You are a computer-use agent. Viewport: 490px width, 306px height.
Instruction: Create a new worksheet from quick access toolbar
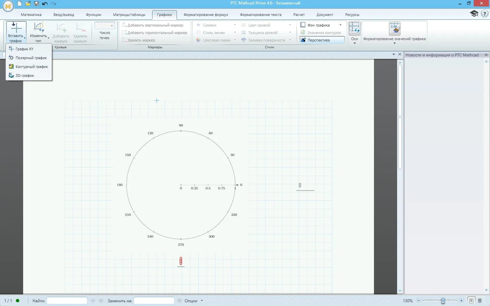click(x=20, y=4)
